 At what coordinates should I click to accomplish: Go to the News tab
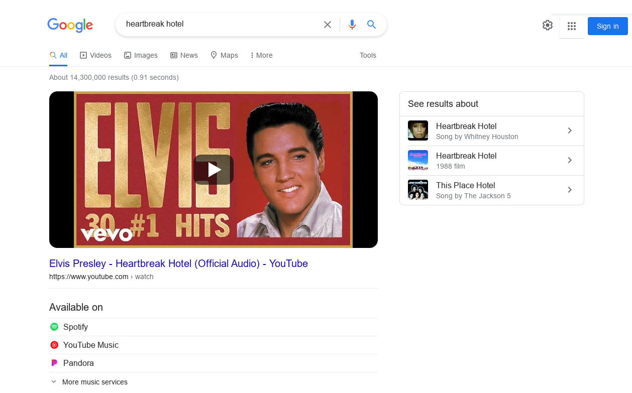[x=184, y=55]
